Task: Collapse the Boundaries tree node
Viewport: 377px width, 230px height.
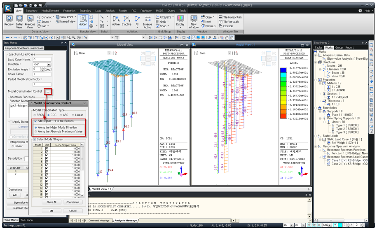Action: [x=316, y=108]
